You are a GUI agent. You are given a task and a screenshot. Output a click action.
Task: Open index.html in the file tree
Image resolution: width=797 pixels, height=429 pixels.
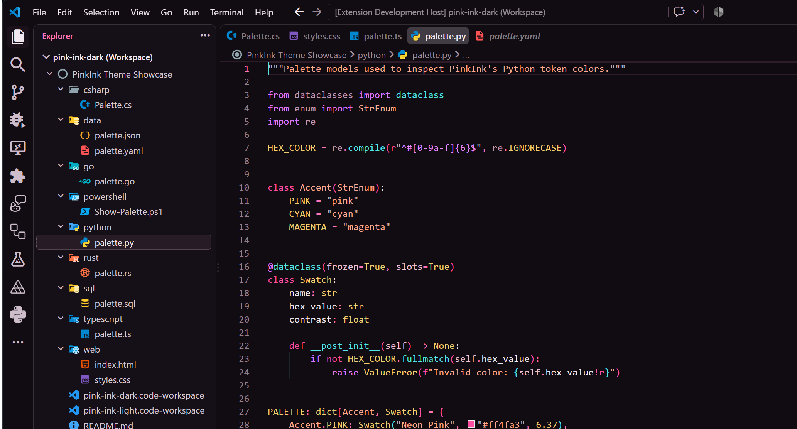124,365
